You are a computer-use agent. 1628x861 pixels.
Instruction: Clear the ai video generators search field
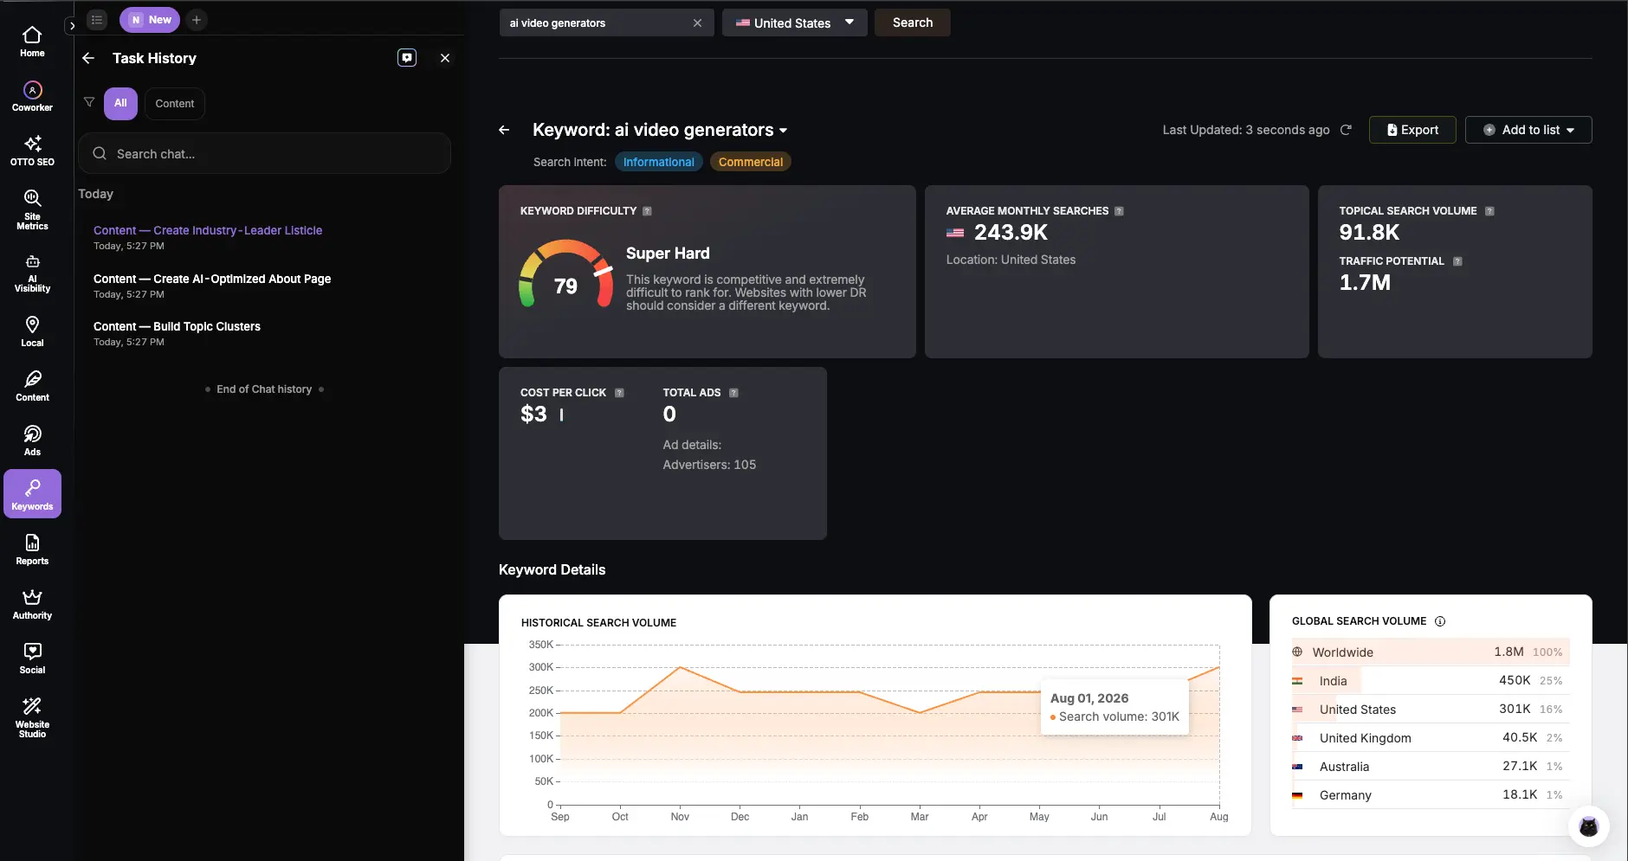(697, 23)
